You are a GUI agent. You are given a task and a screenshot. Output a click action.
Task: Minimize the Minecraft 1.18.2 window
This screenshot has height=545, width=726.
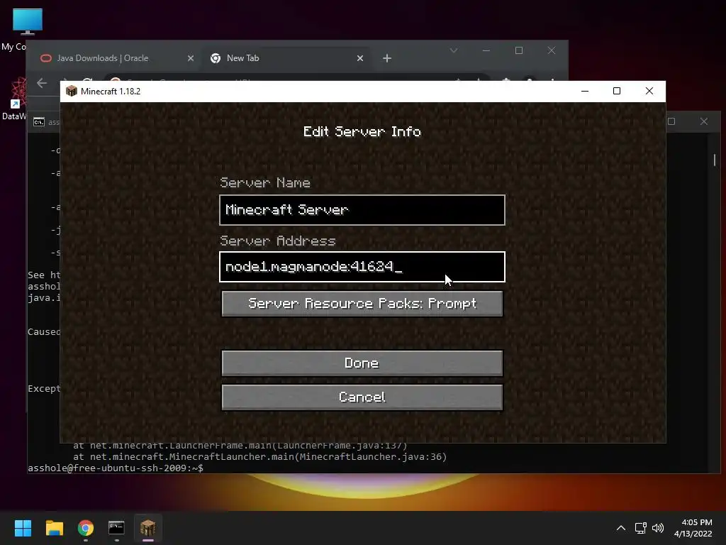coord(585,92)
